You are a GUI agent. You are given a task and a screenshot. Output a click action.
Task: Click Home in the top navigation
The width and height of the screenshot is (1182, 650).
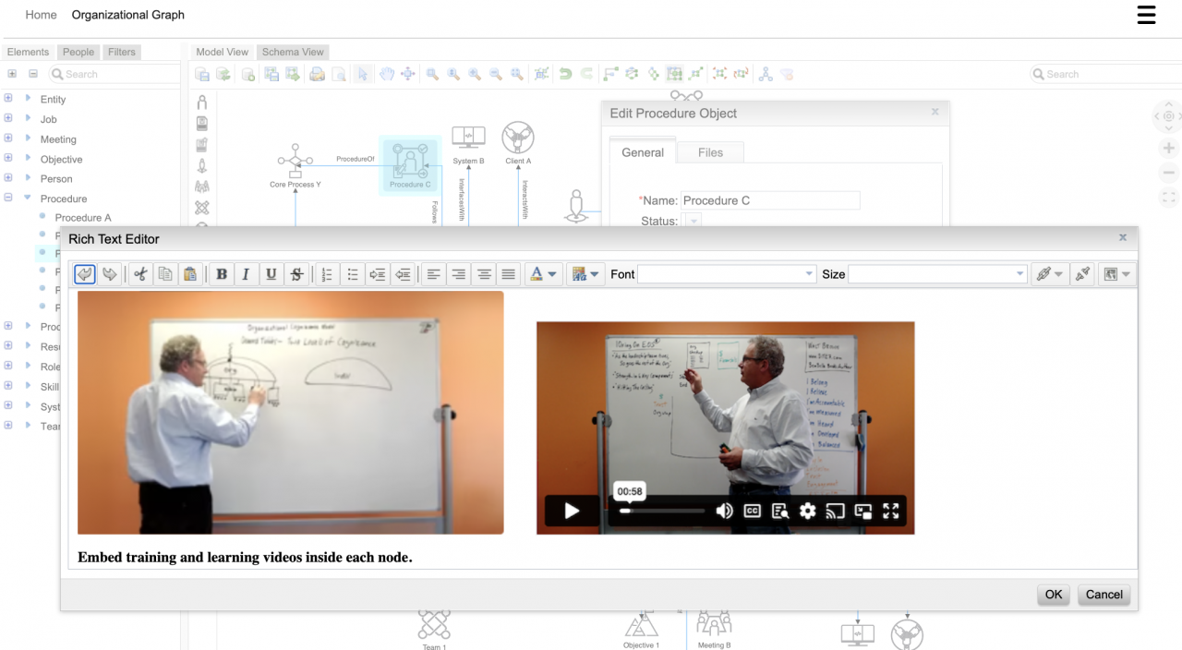[41, 15]
